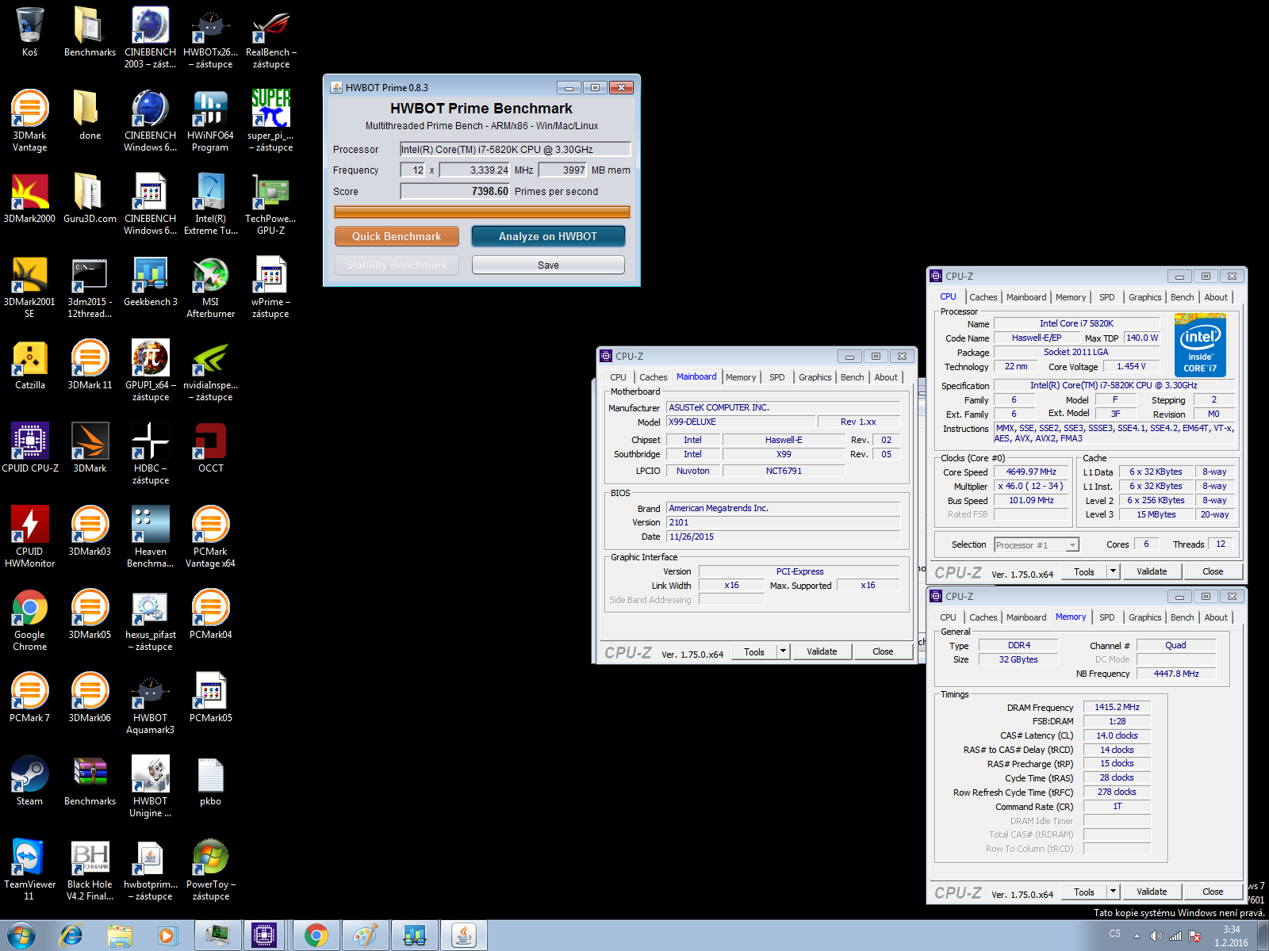
Task: Select SPD tab in Mainboard CPU-Z window
Action: pyautogui.click(x=777, y=377)
